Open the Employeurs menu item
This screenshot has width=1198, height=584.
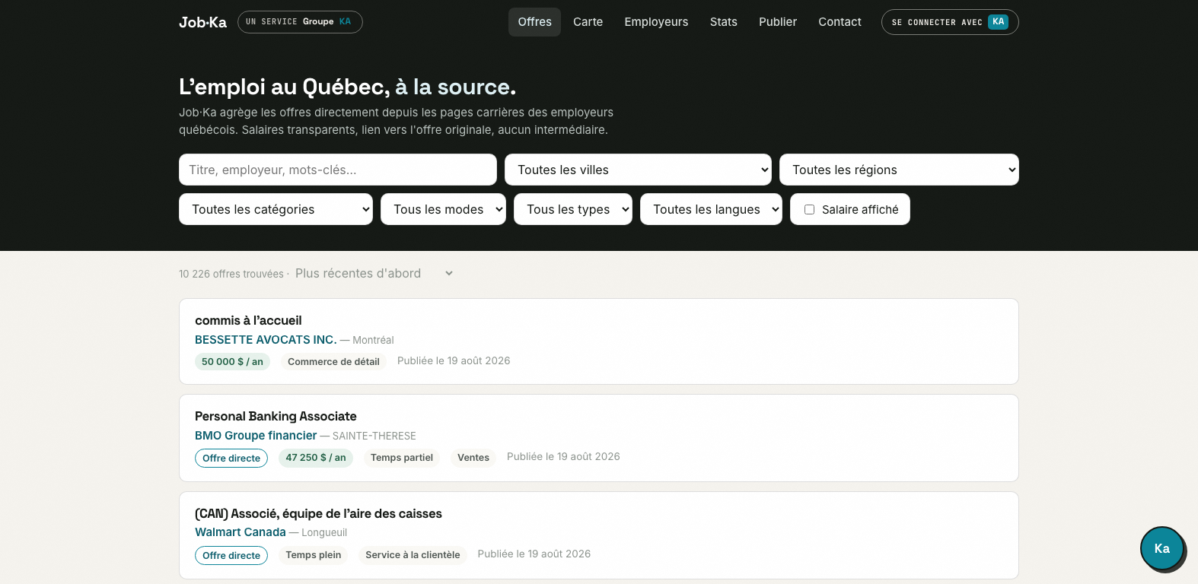coord(656,22)
